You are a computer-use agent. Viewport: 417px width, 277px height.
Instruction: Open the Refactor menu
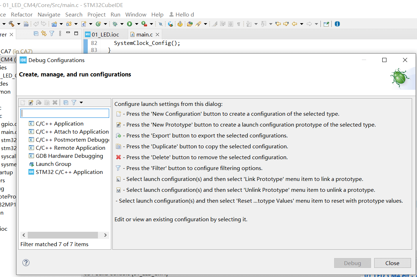[21, 15]
